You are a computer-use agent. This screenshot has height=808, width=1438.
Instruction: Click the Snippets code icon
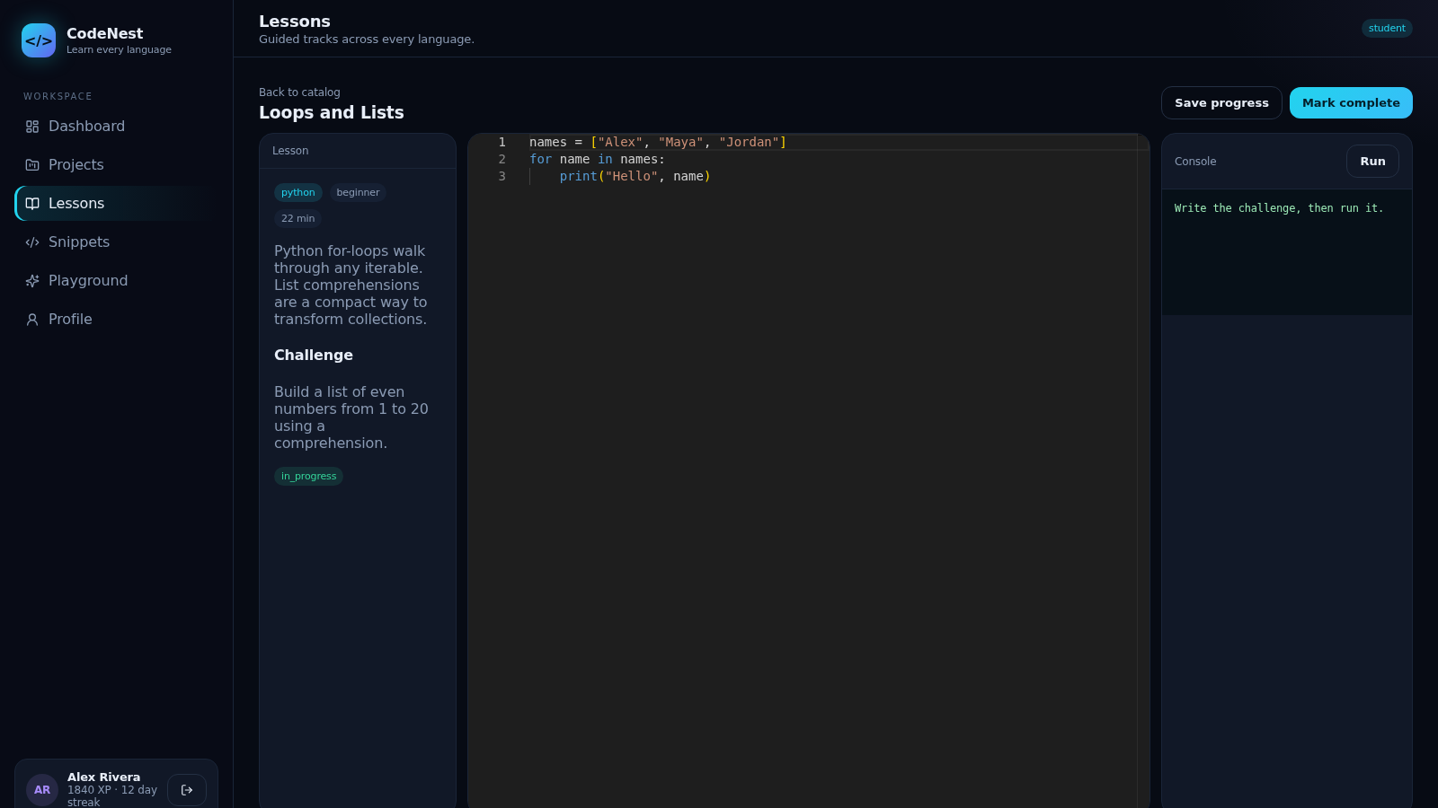click(x=32, y=242)
